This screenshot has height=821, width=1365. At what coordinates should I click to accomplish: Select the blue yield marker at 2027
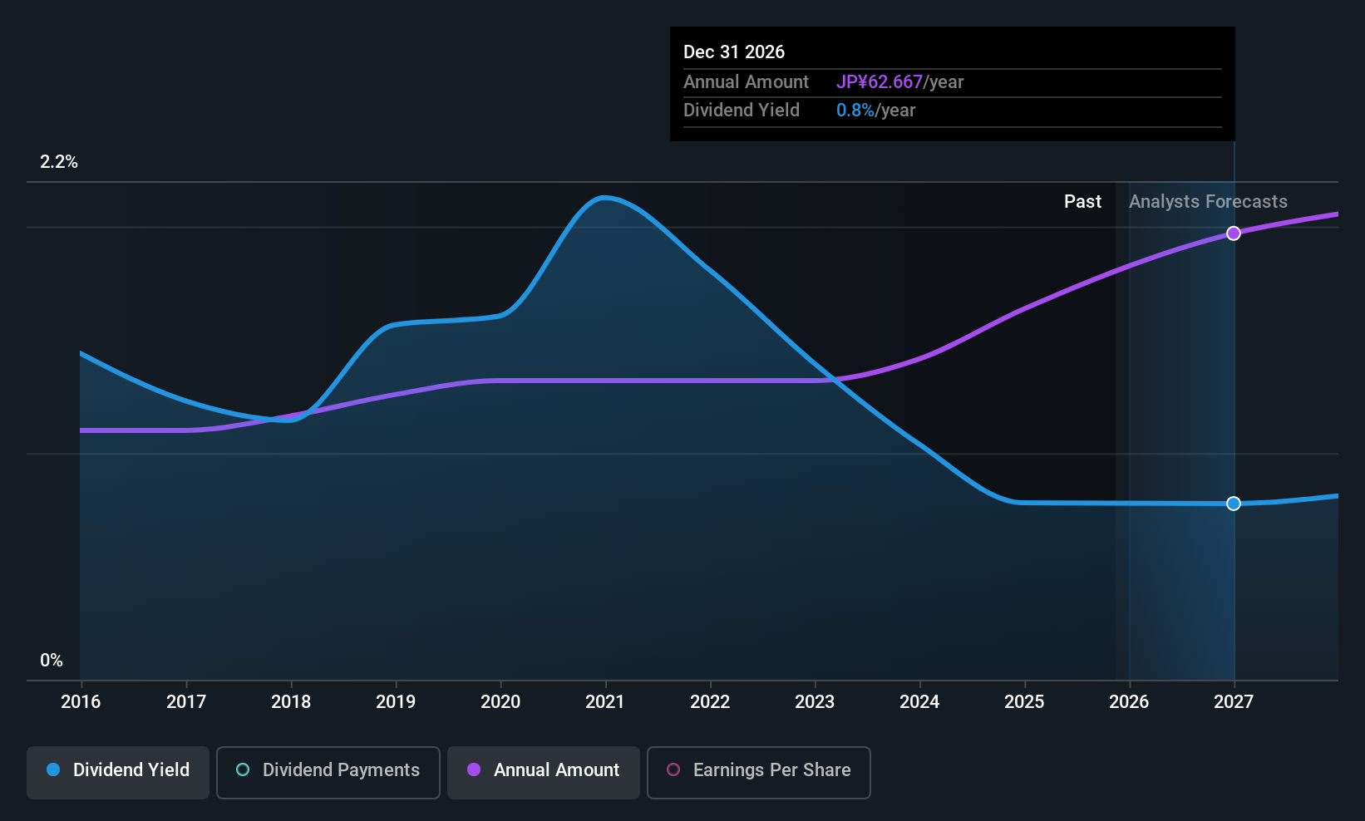point(1234,504)
